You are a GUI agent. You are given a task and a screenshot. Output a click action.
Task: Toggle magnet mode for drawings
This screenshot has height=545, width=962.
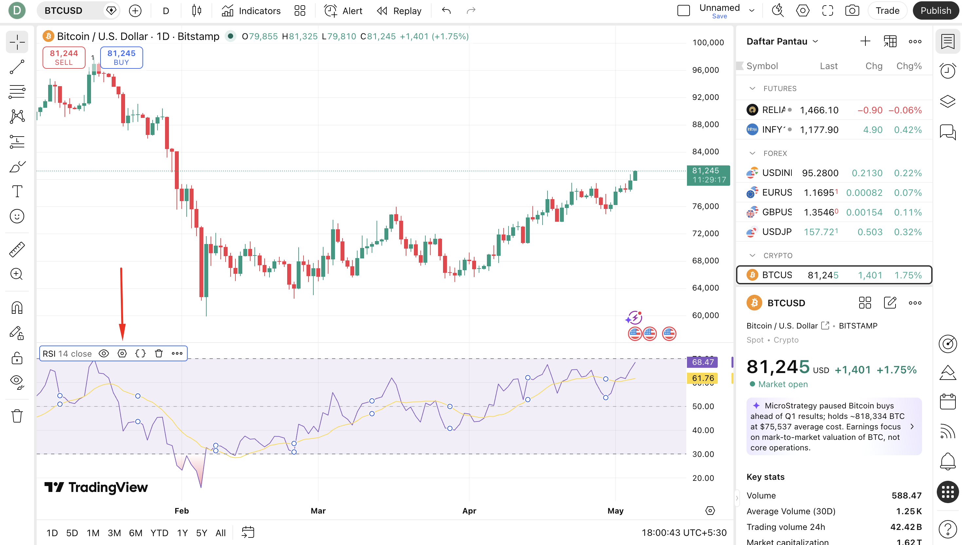(x=17, y=308)
